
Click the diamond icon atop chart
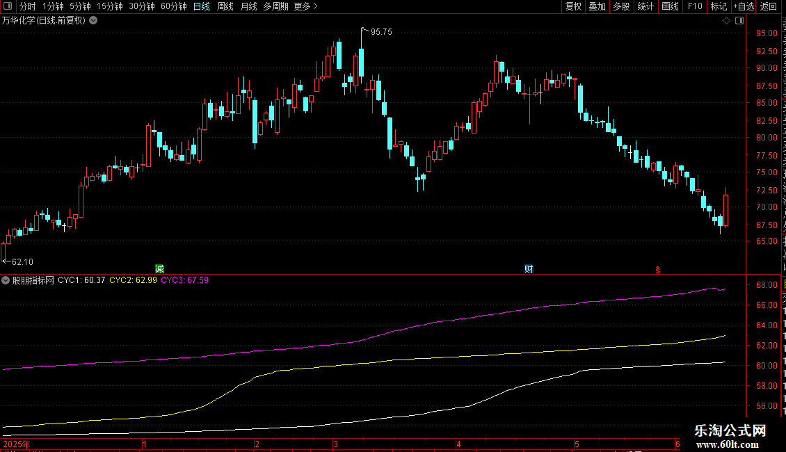click(x=726, y=21)
